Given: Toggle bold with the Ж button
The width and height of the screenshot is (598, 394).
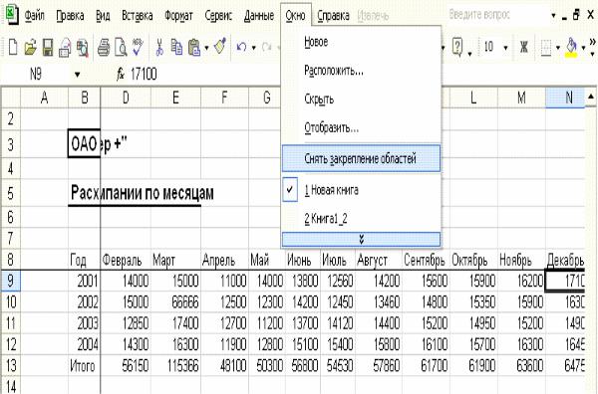Looking at the screenshot, I should click(x=524, y=47).
